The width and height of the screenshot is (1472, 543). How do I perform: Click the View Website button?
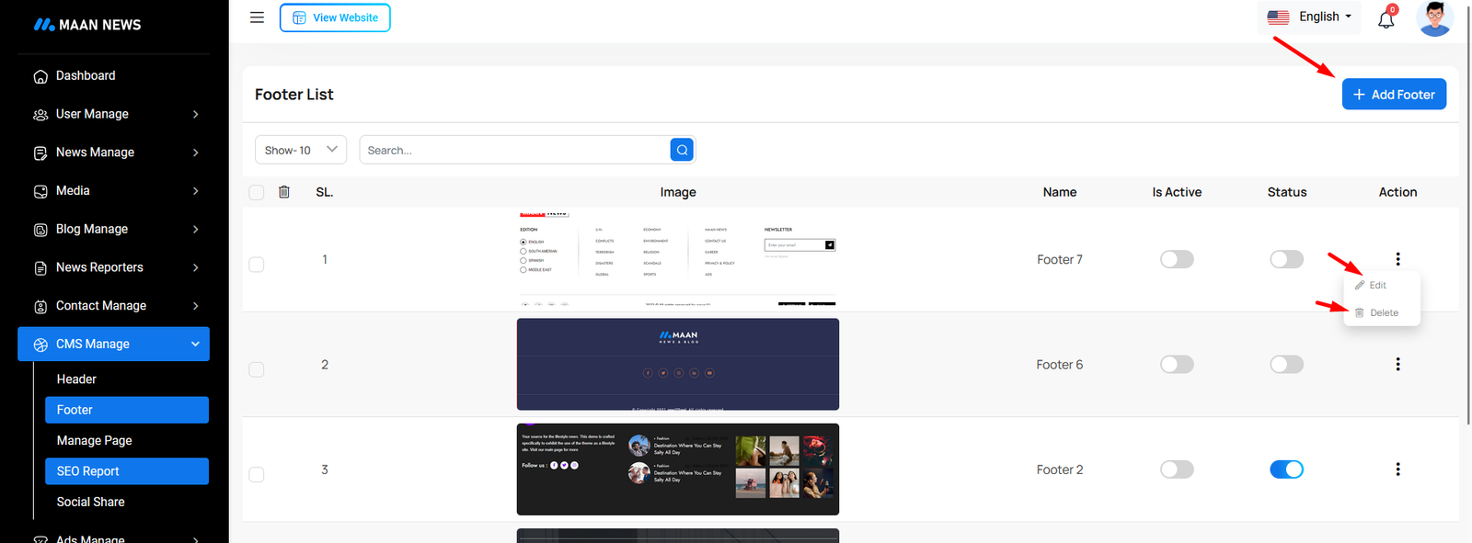tap(335, 17)
